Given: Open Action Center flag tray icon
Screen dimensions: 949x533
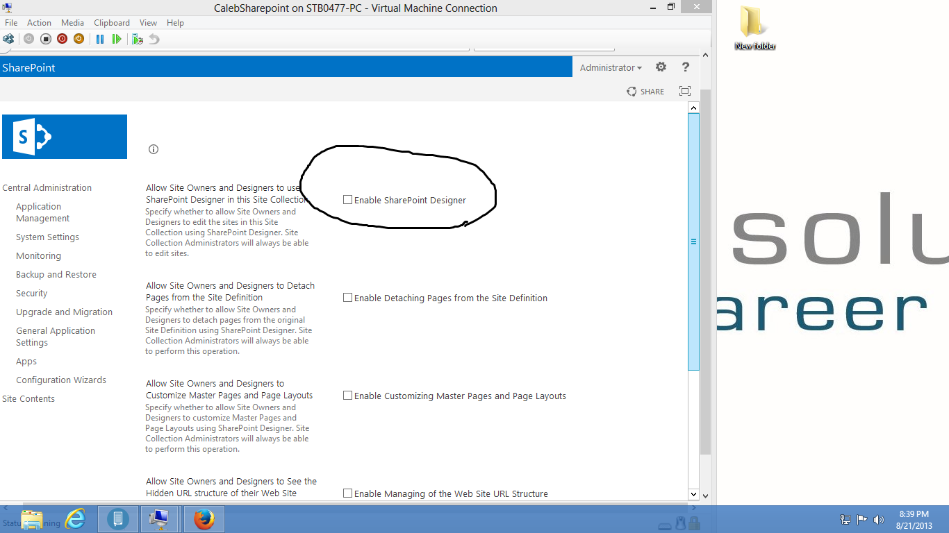Looking at the screenshot, I should (862, 519).
